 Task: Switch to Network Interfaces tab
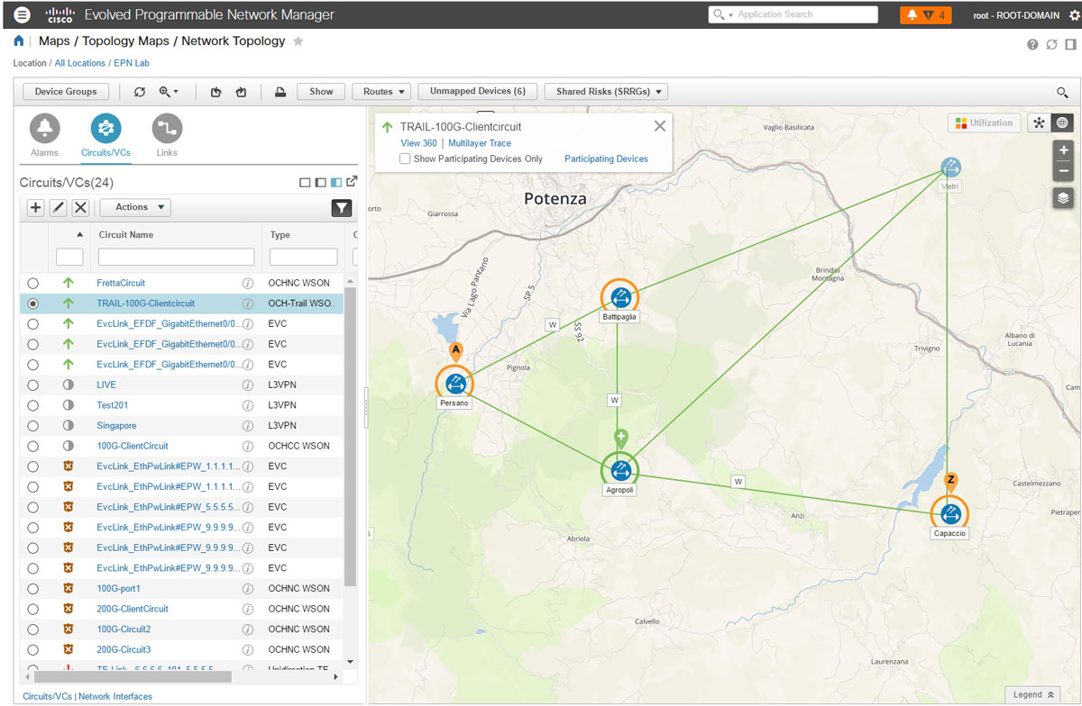(x=115, y=696)
